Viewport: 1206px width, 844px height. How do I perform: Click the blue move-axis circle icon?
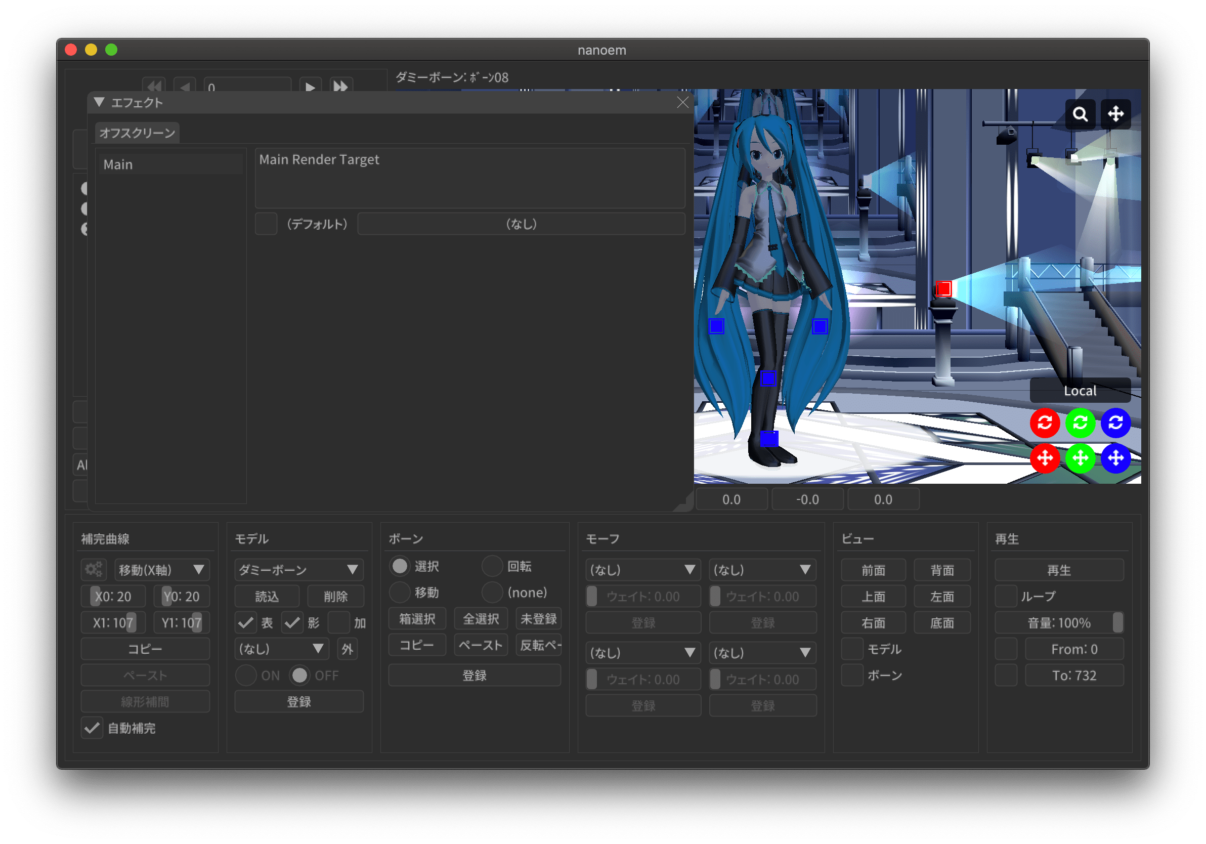(1115, 458)
